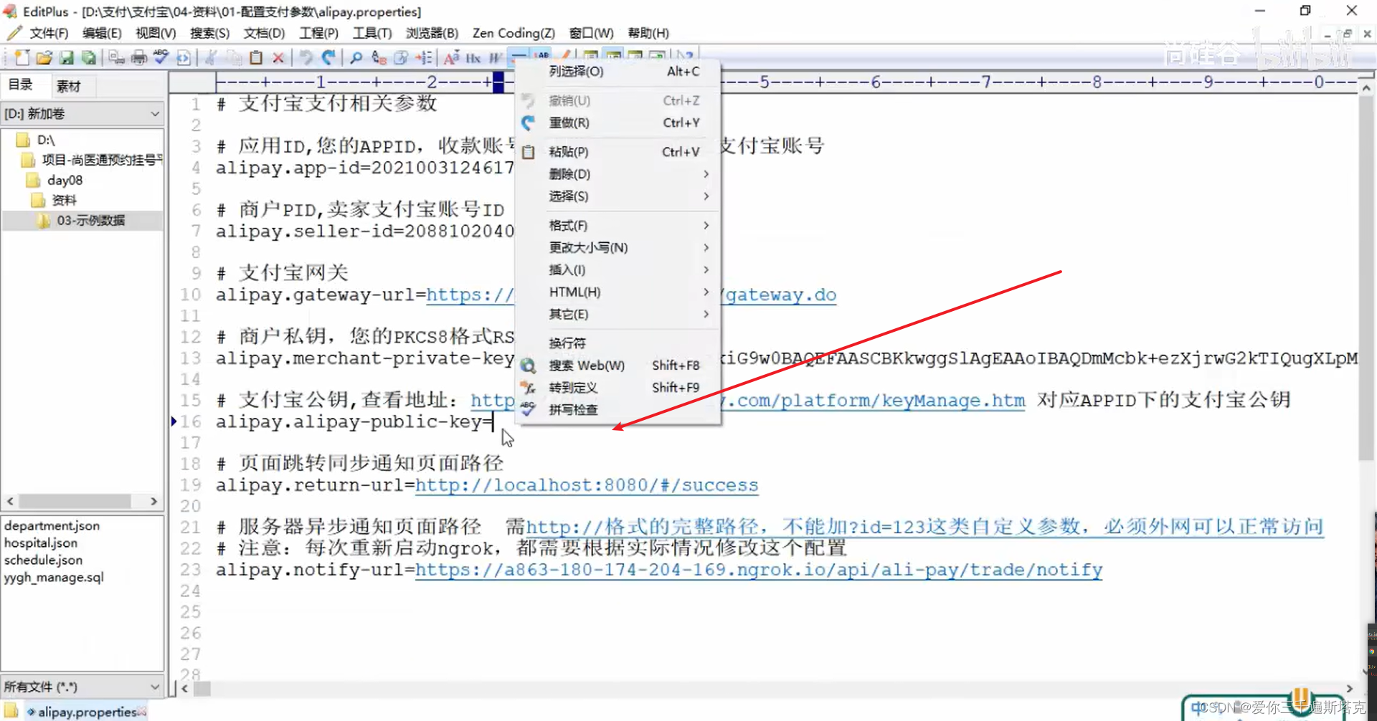Open 浏览器(B) menu
1377x721 pixels.
(432, 33)
